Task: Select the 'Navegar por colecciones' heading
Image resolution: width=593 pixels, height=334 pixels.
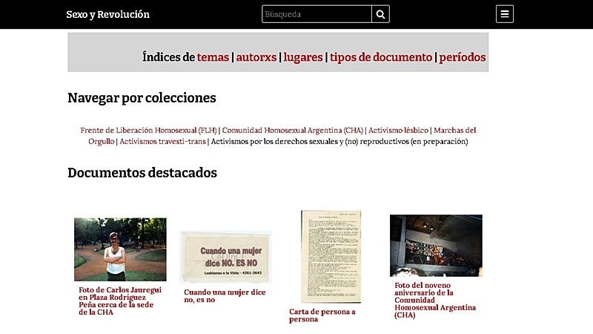Action: [x=142, y=98]
